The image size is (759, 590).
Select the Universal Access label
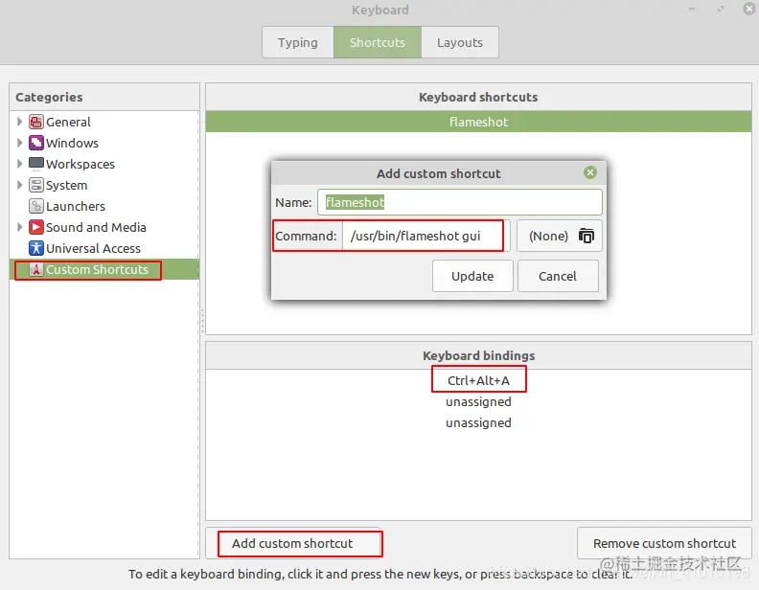pyautogui.click(x=93, y=248)
